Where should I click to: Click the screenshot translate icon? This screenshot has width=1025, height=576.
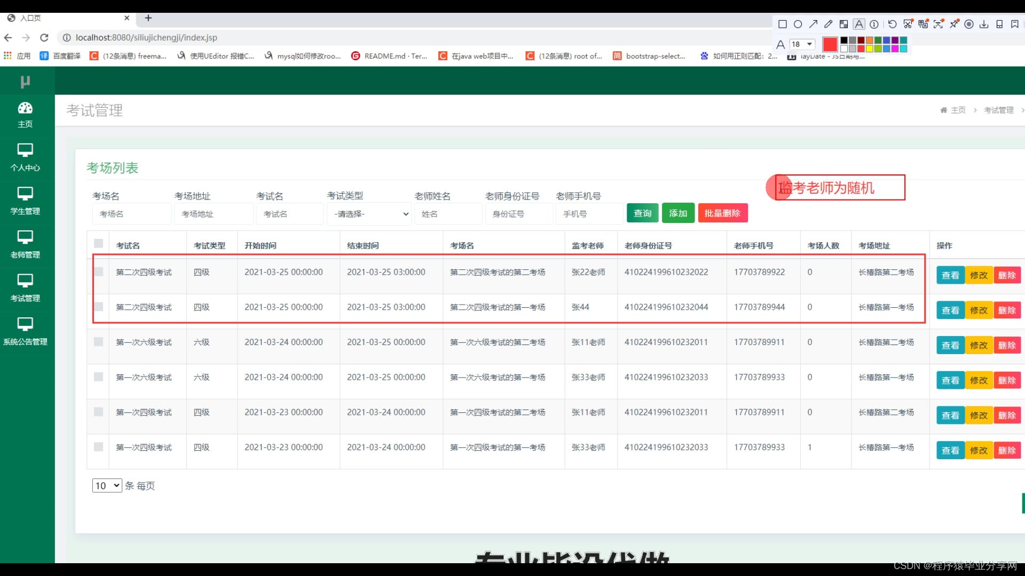point(923,24)
